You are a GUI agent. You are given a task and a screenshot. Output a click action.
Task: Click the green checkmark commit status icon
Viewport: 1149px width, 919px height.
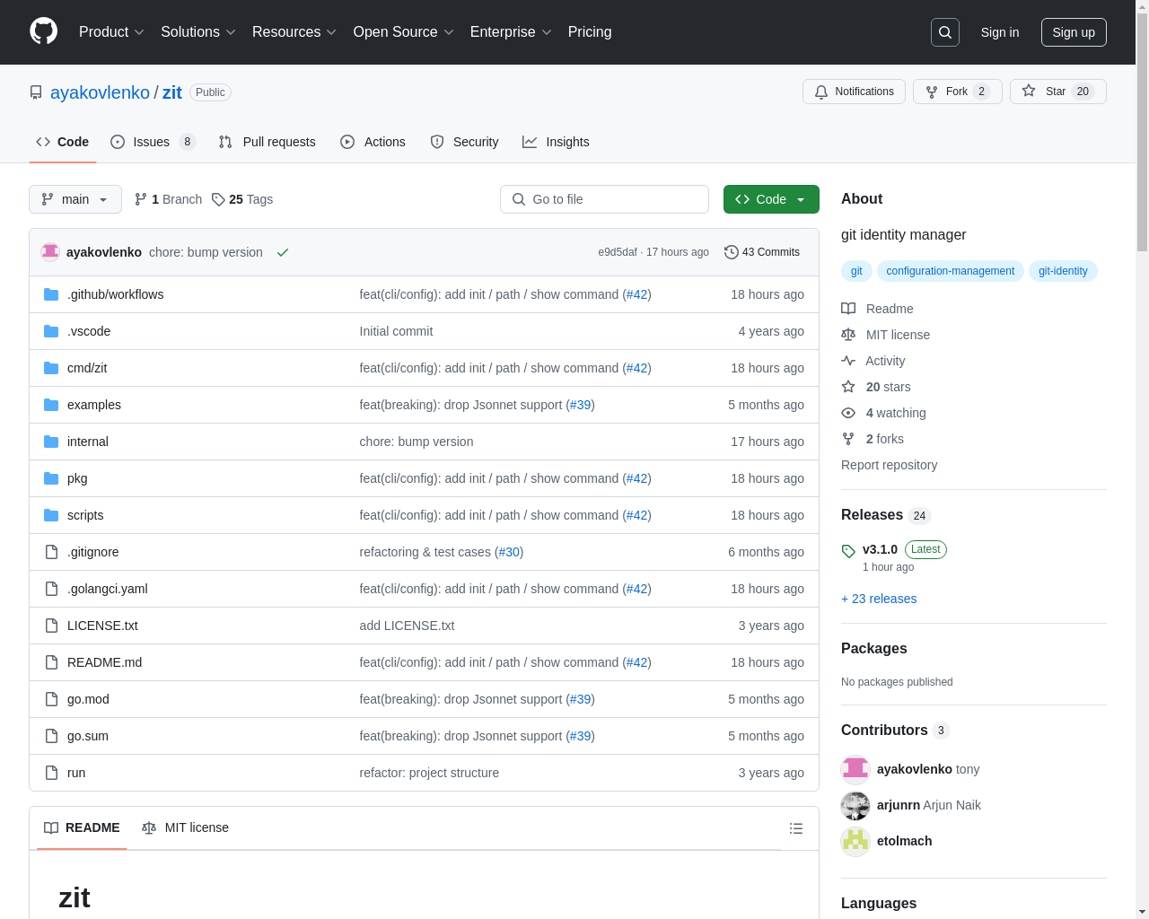coord(283,252)
